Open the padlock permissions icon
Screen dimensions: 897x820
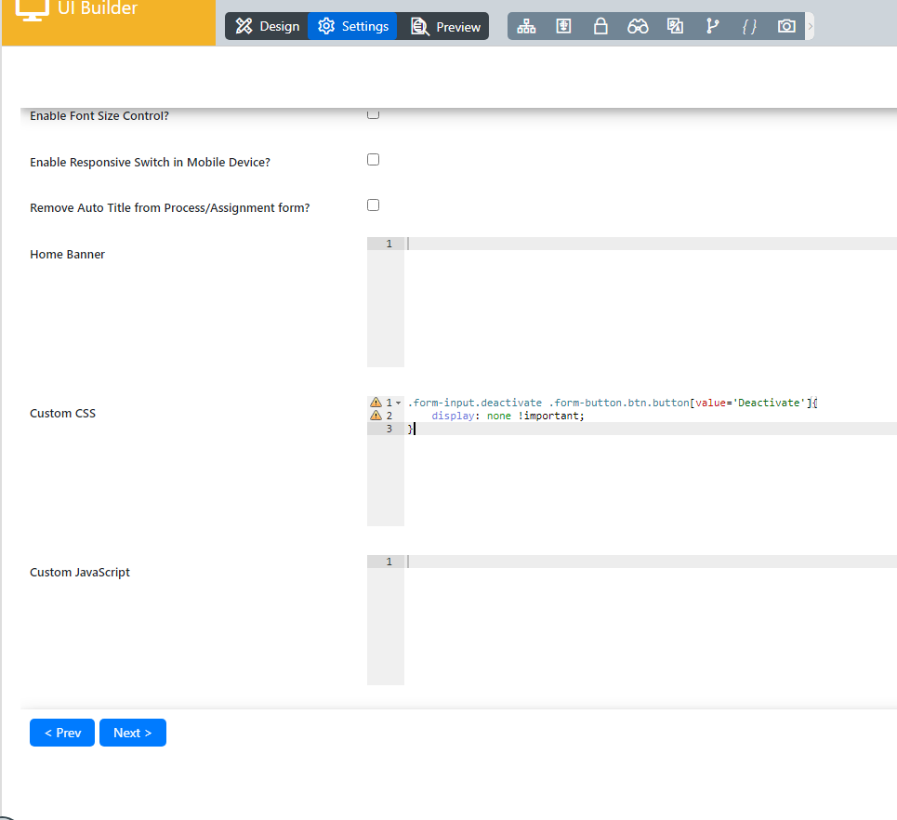[x=600, y=26]
